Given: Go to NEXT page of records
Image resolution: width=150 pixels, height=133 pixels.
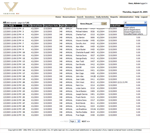Looking at the screenshot, I should coord(86,121).
